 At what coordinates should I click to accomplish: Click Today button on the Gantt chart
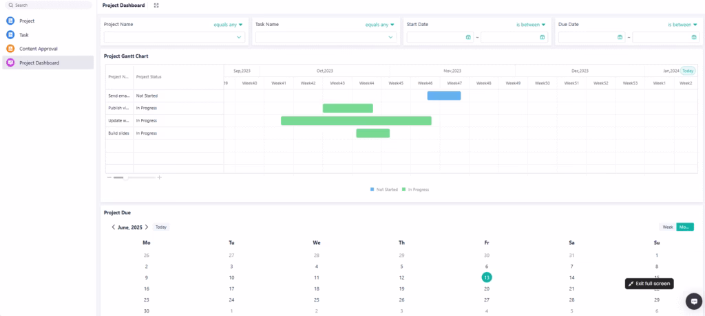pyautogui.click(x=688, y=71)
